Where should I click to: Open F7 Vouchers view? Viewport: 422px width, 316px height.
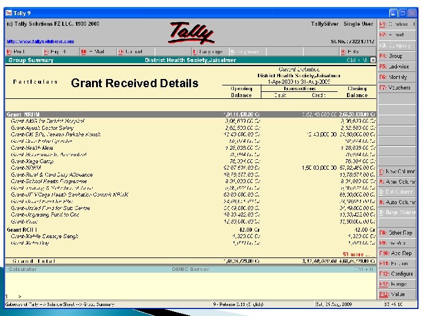point(397,88)
